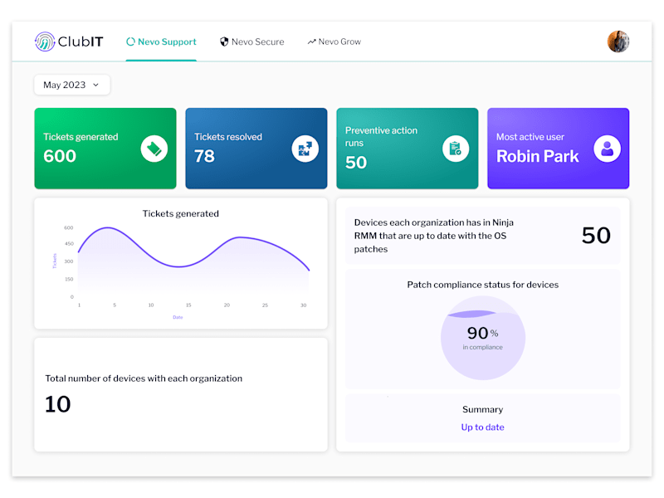Image resolution: width=664 pixels, height=498 pixels.
Task: Click the Tickets generated card label
Action: pos(81,137)
